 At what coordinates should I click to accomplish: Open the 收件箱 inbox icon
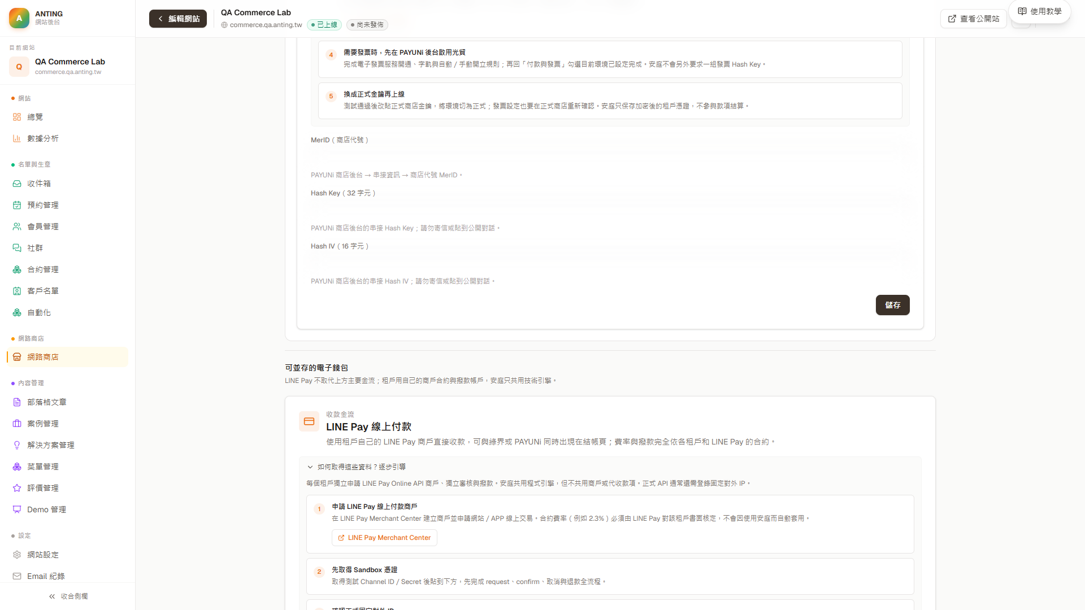(x=17, y=184)
